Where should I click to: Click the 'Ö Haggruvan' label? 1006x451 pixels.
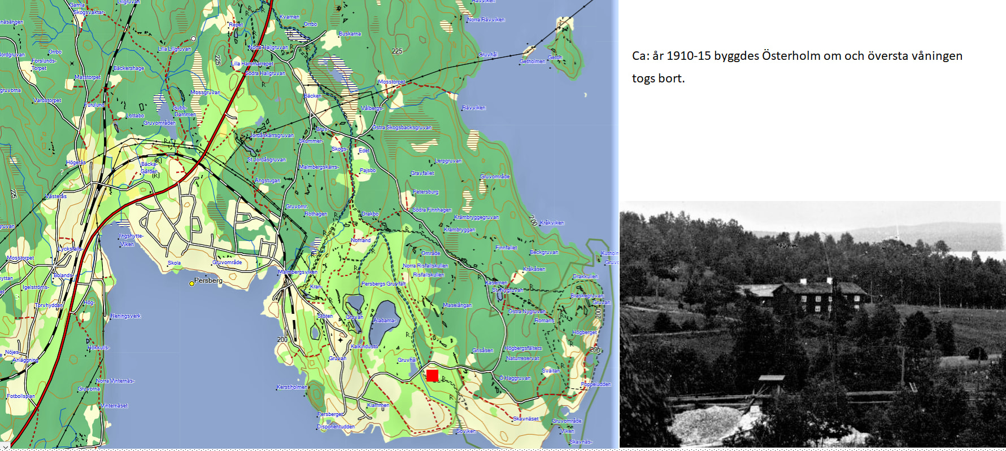pos(515,378)
